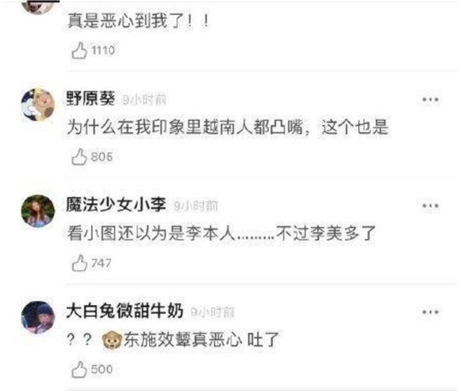Image resolution: width=461 pixels, height=392 pixels.
Task: Tap the monkey emoji in the last comment
Action: (x=112, y=340)
